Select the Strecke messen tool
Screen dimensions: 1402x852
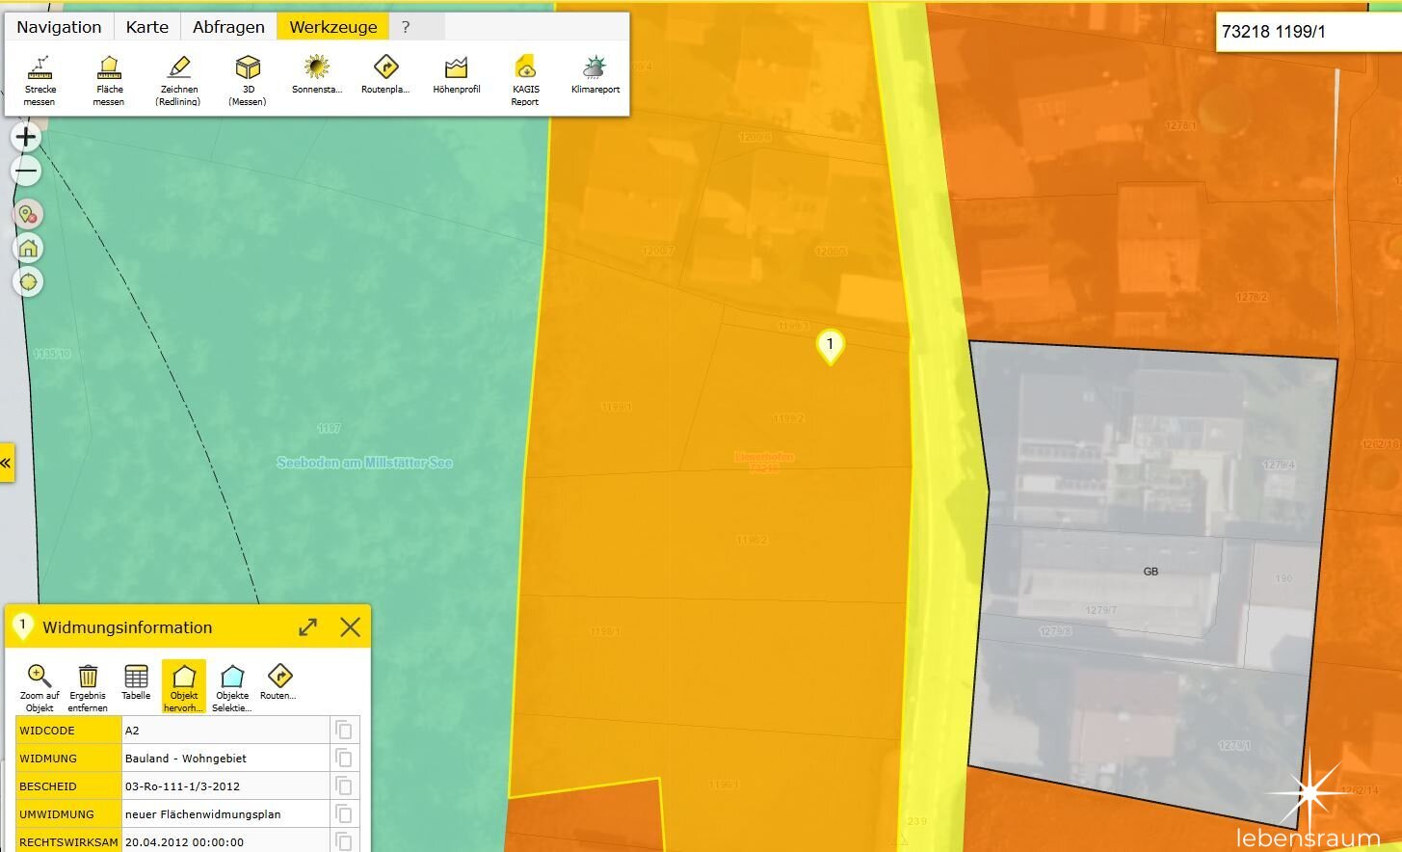pos(40,79)
